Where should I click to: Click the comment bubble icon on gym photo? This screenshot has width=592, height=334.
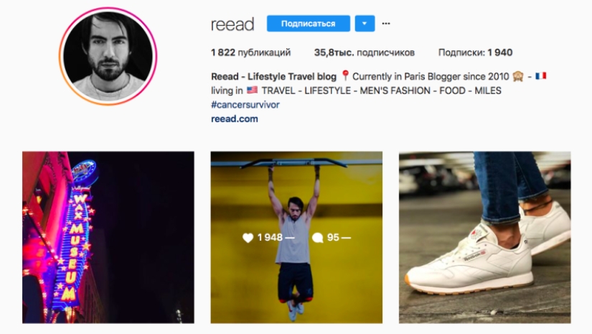tap(317, 238)
